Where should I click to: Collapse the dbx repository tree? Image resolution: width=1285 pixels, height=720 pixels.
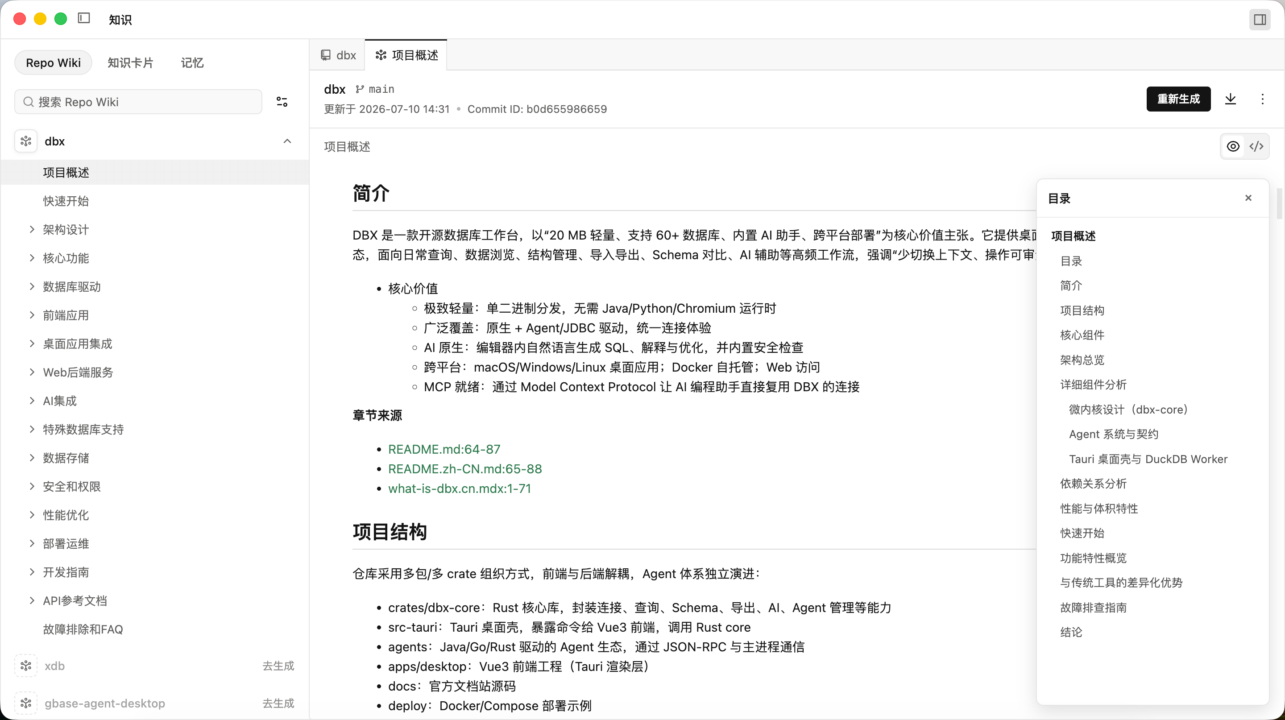287,141
